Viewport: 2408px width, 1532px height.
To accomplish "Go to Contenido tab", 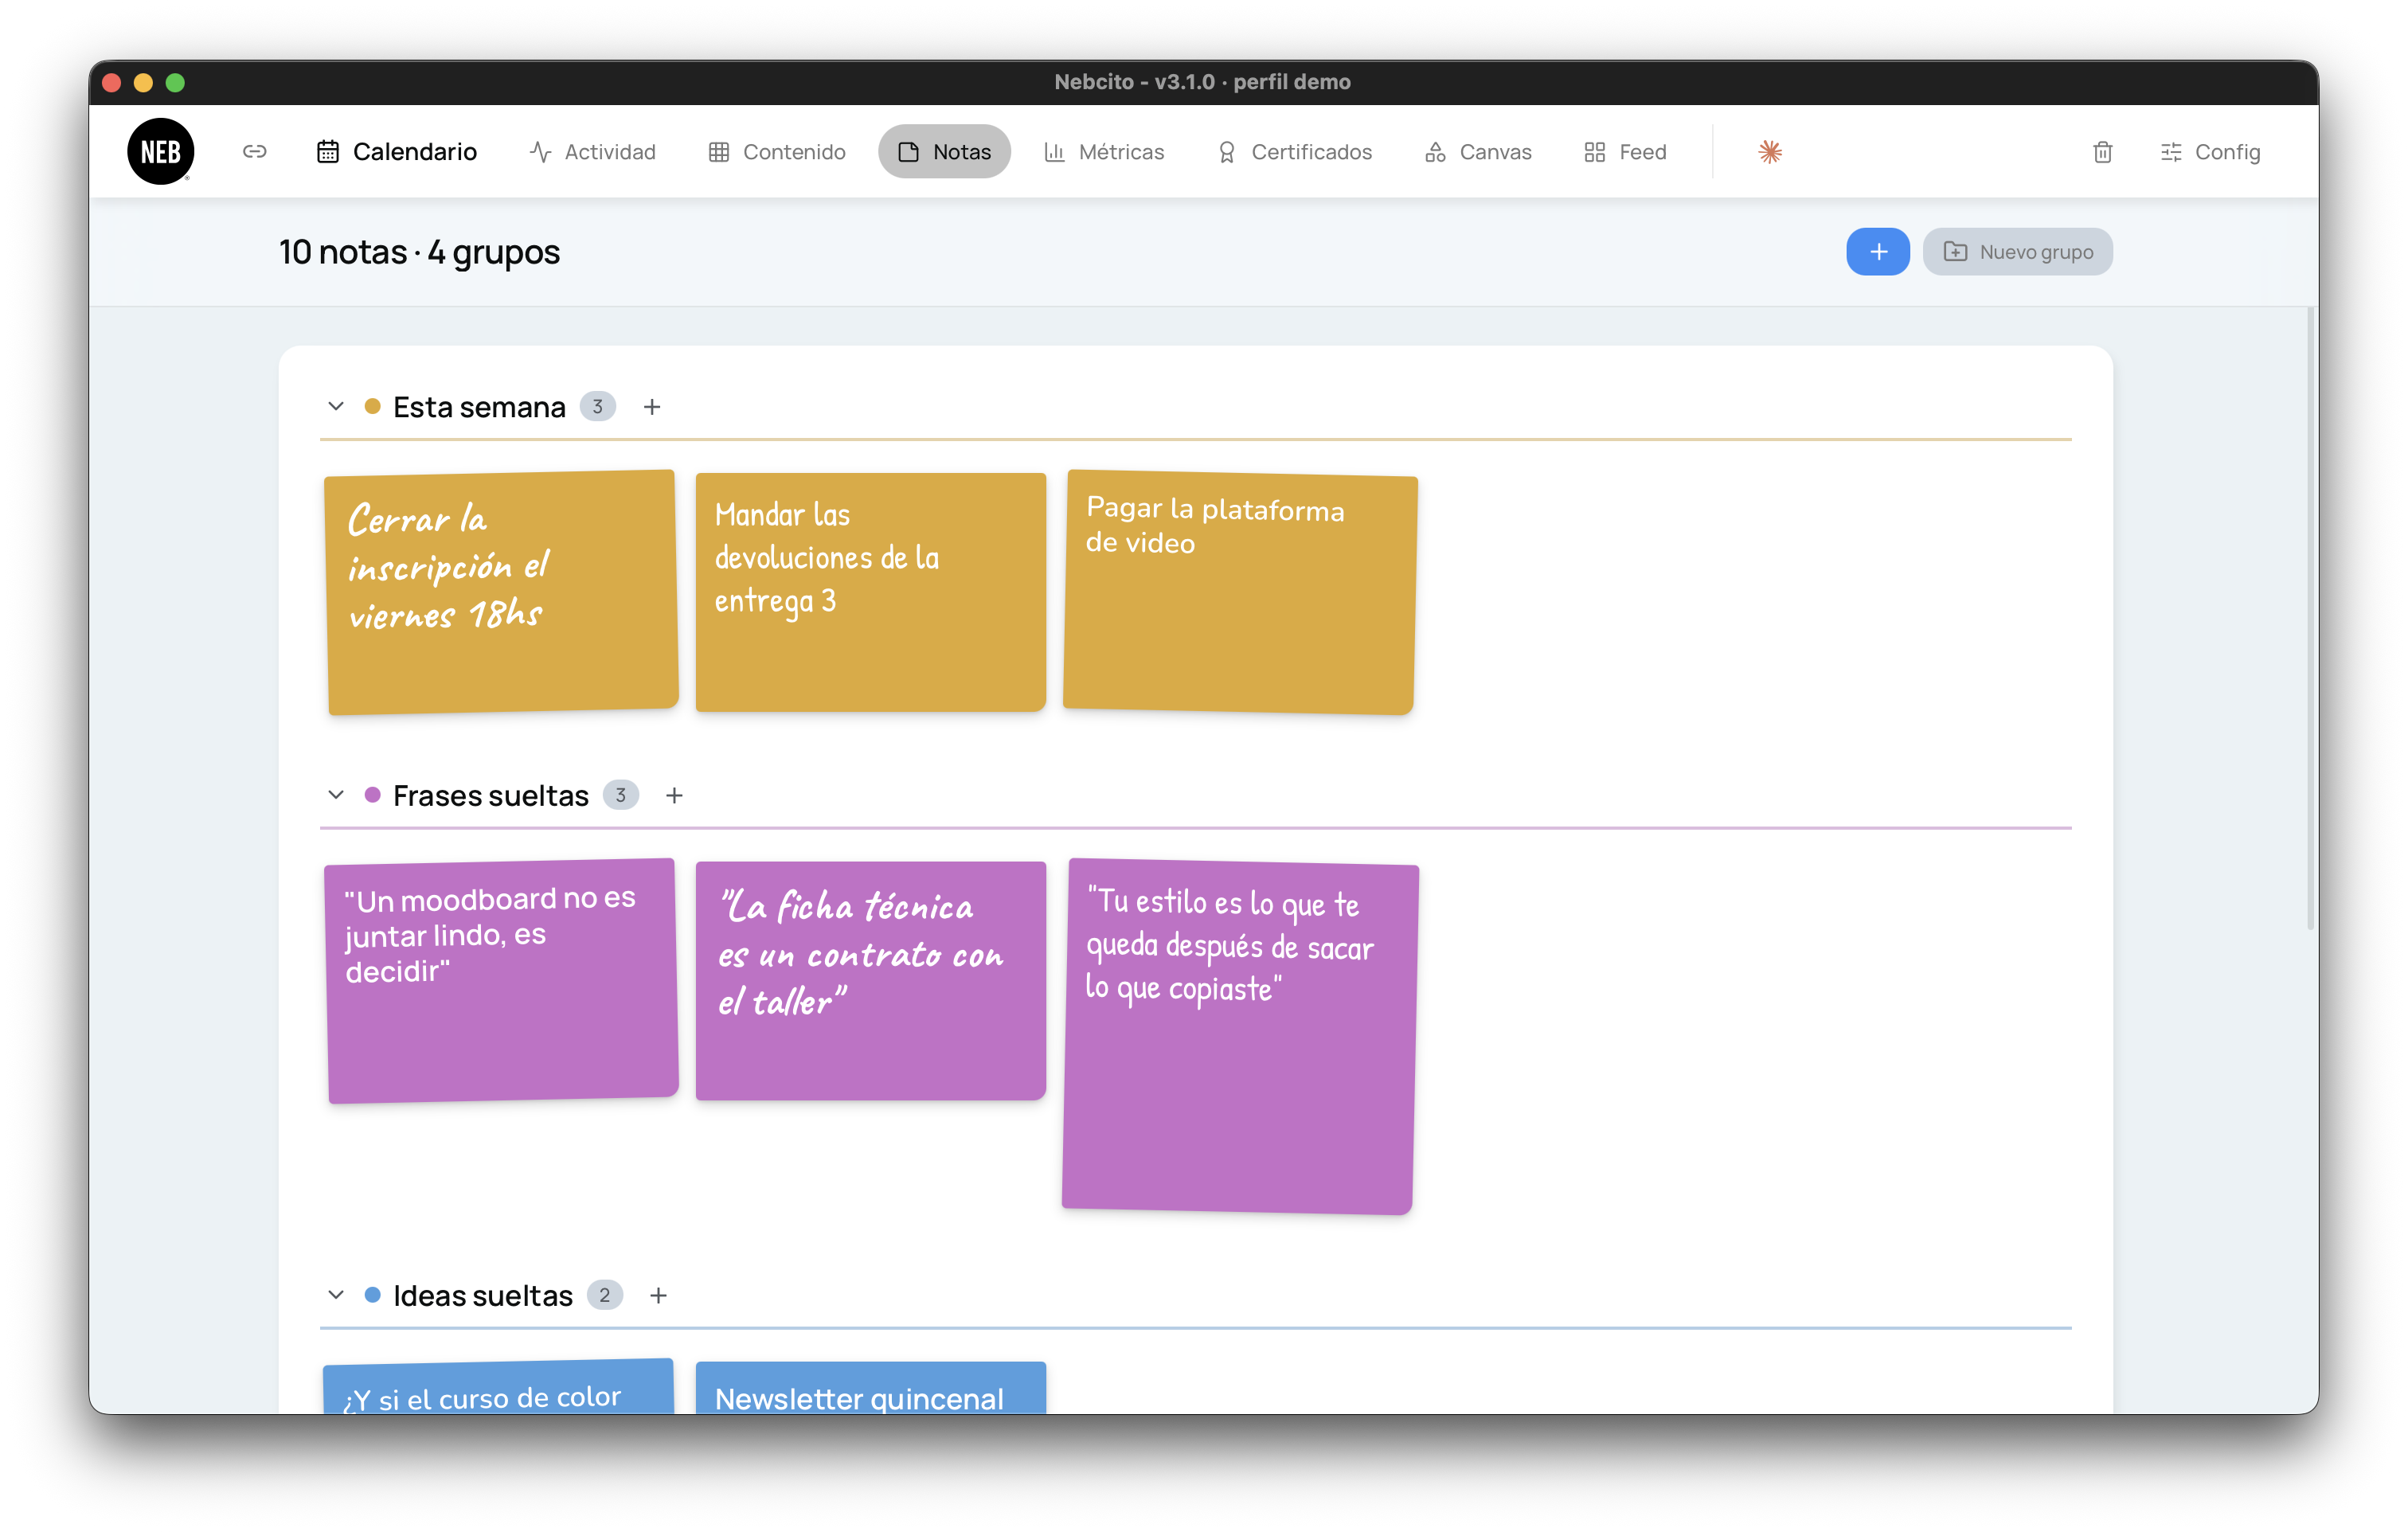I will pos(777,151).
